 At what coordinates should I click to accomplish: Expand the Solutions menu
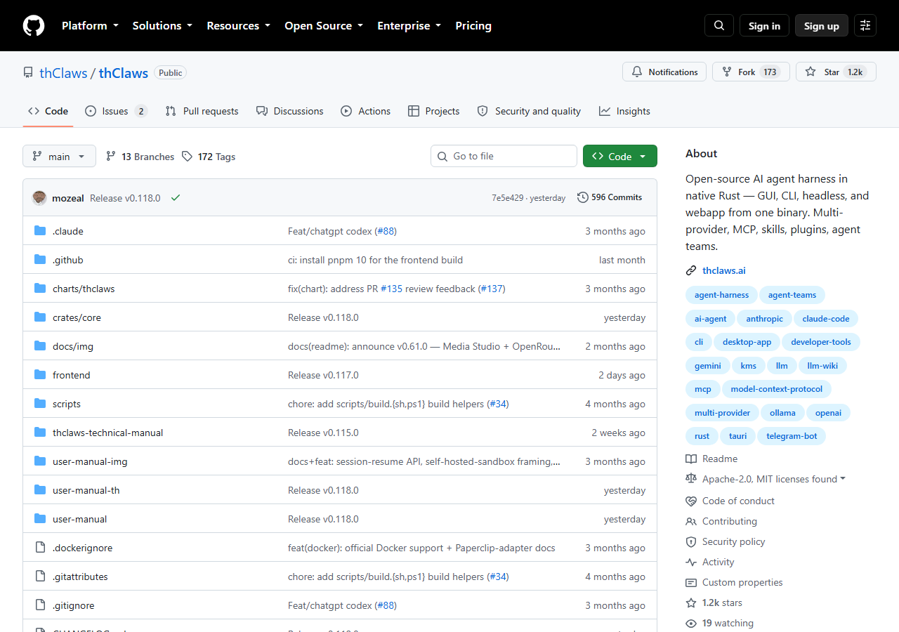(162, 25)
